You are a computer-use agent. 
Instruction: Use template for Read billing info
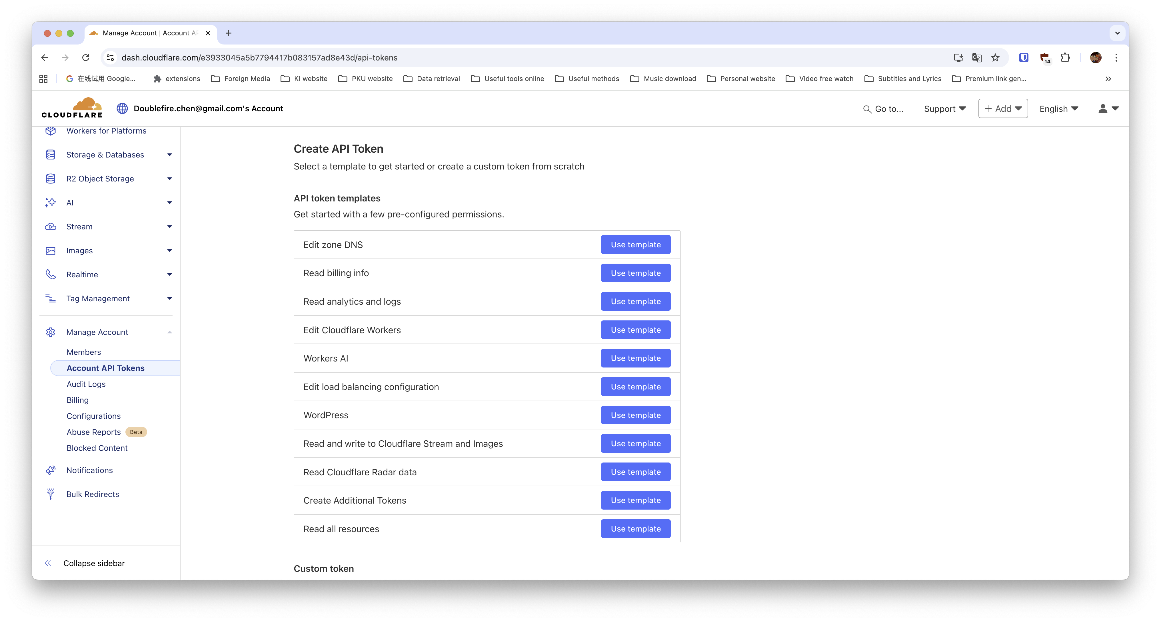pyautogui.click(x=635, y=273)
